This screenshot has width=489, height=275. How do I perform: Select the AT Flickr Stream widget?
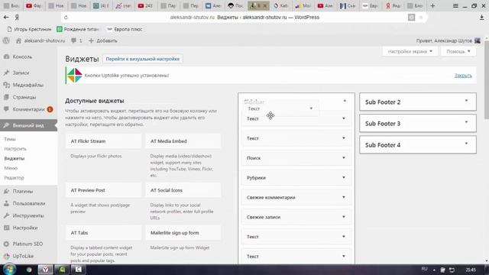[x=104, y=141]
